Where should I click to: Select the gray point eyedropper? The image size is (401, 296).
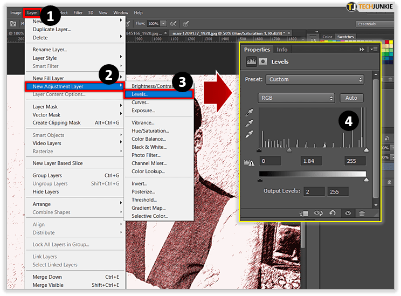pos(249,123)
